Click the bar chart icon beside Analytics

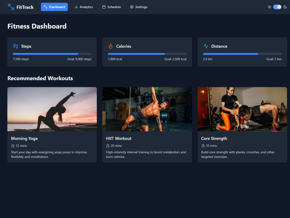point(76,7)
